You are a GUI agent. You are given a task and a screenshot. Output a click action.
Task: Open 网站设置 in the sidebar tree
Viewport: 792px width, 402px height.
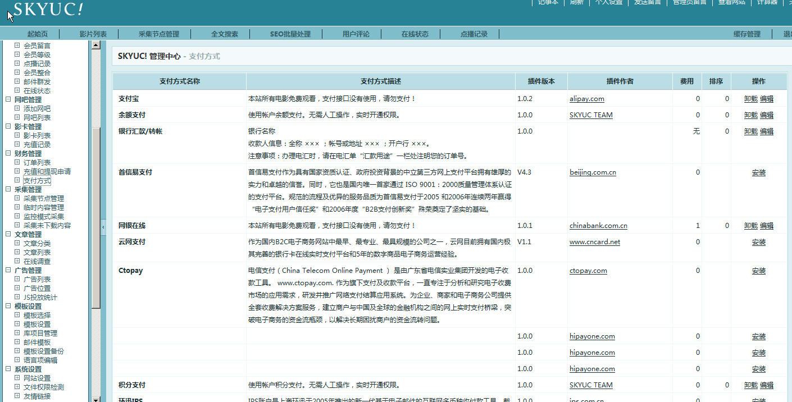[x=37, y=378]
